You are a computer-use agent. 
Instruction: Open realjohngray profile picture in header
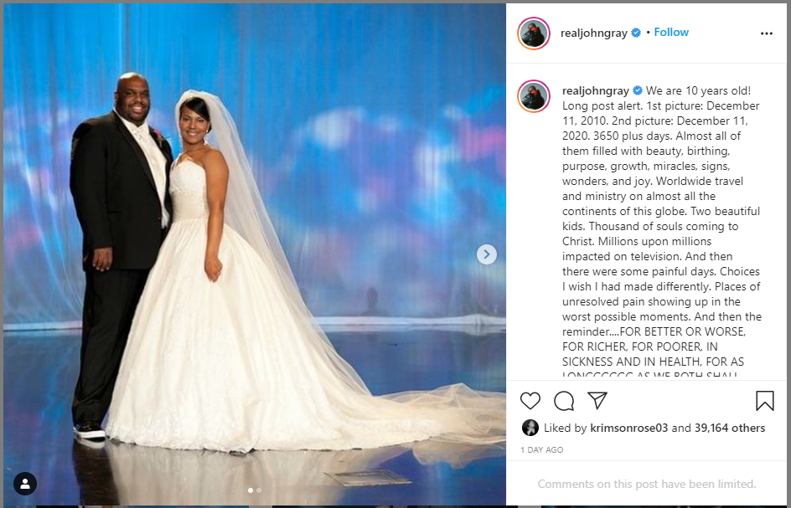pos(533,33)
